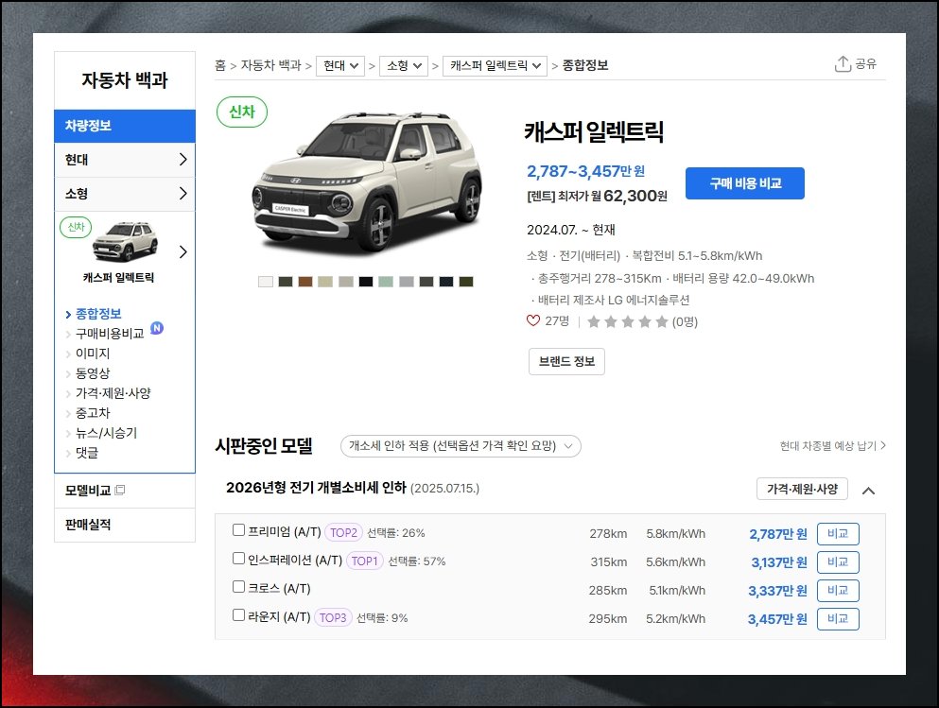The height and width of the screenshot is (708, 939).
Task: Click the blue N badge beside 구매비용비교
Action: [x=156, y=328]
